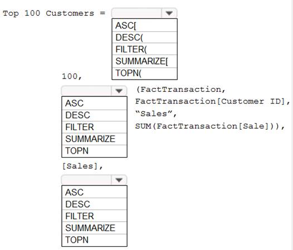Select TOPN( in the first list
The height and width of the screenshot is (250, 293).
click(x=144, y=73)
